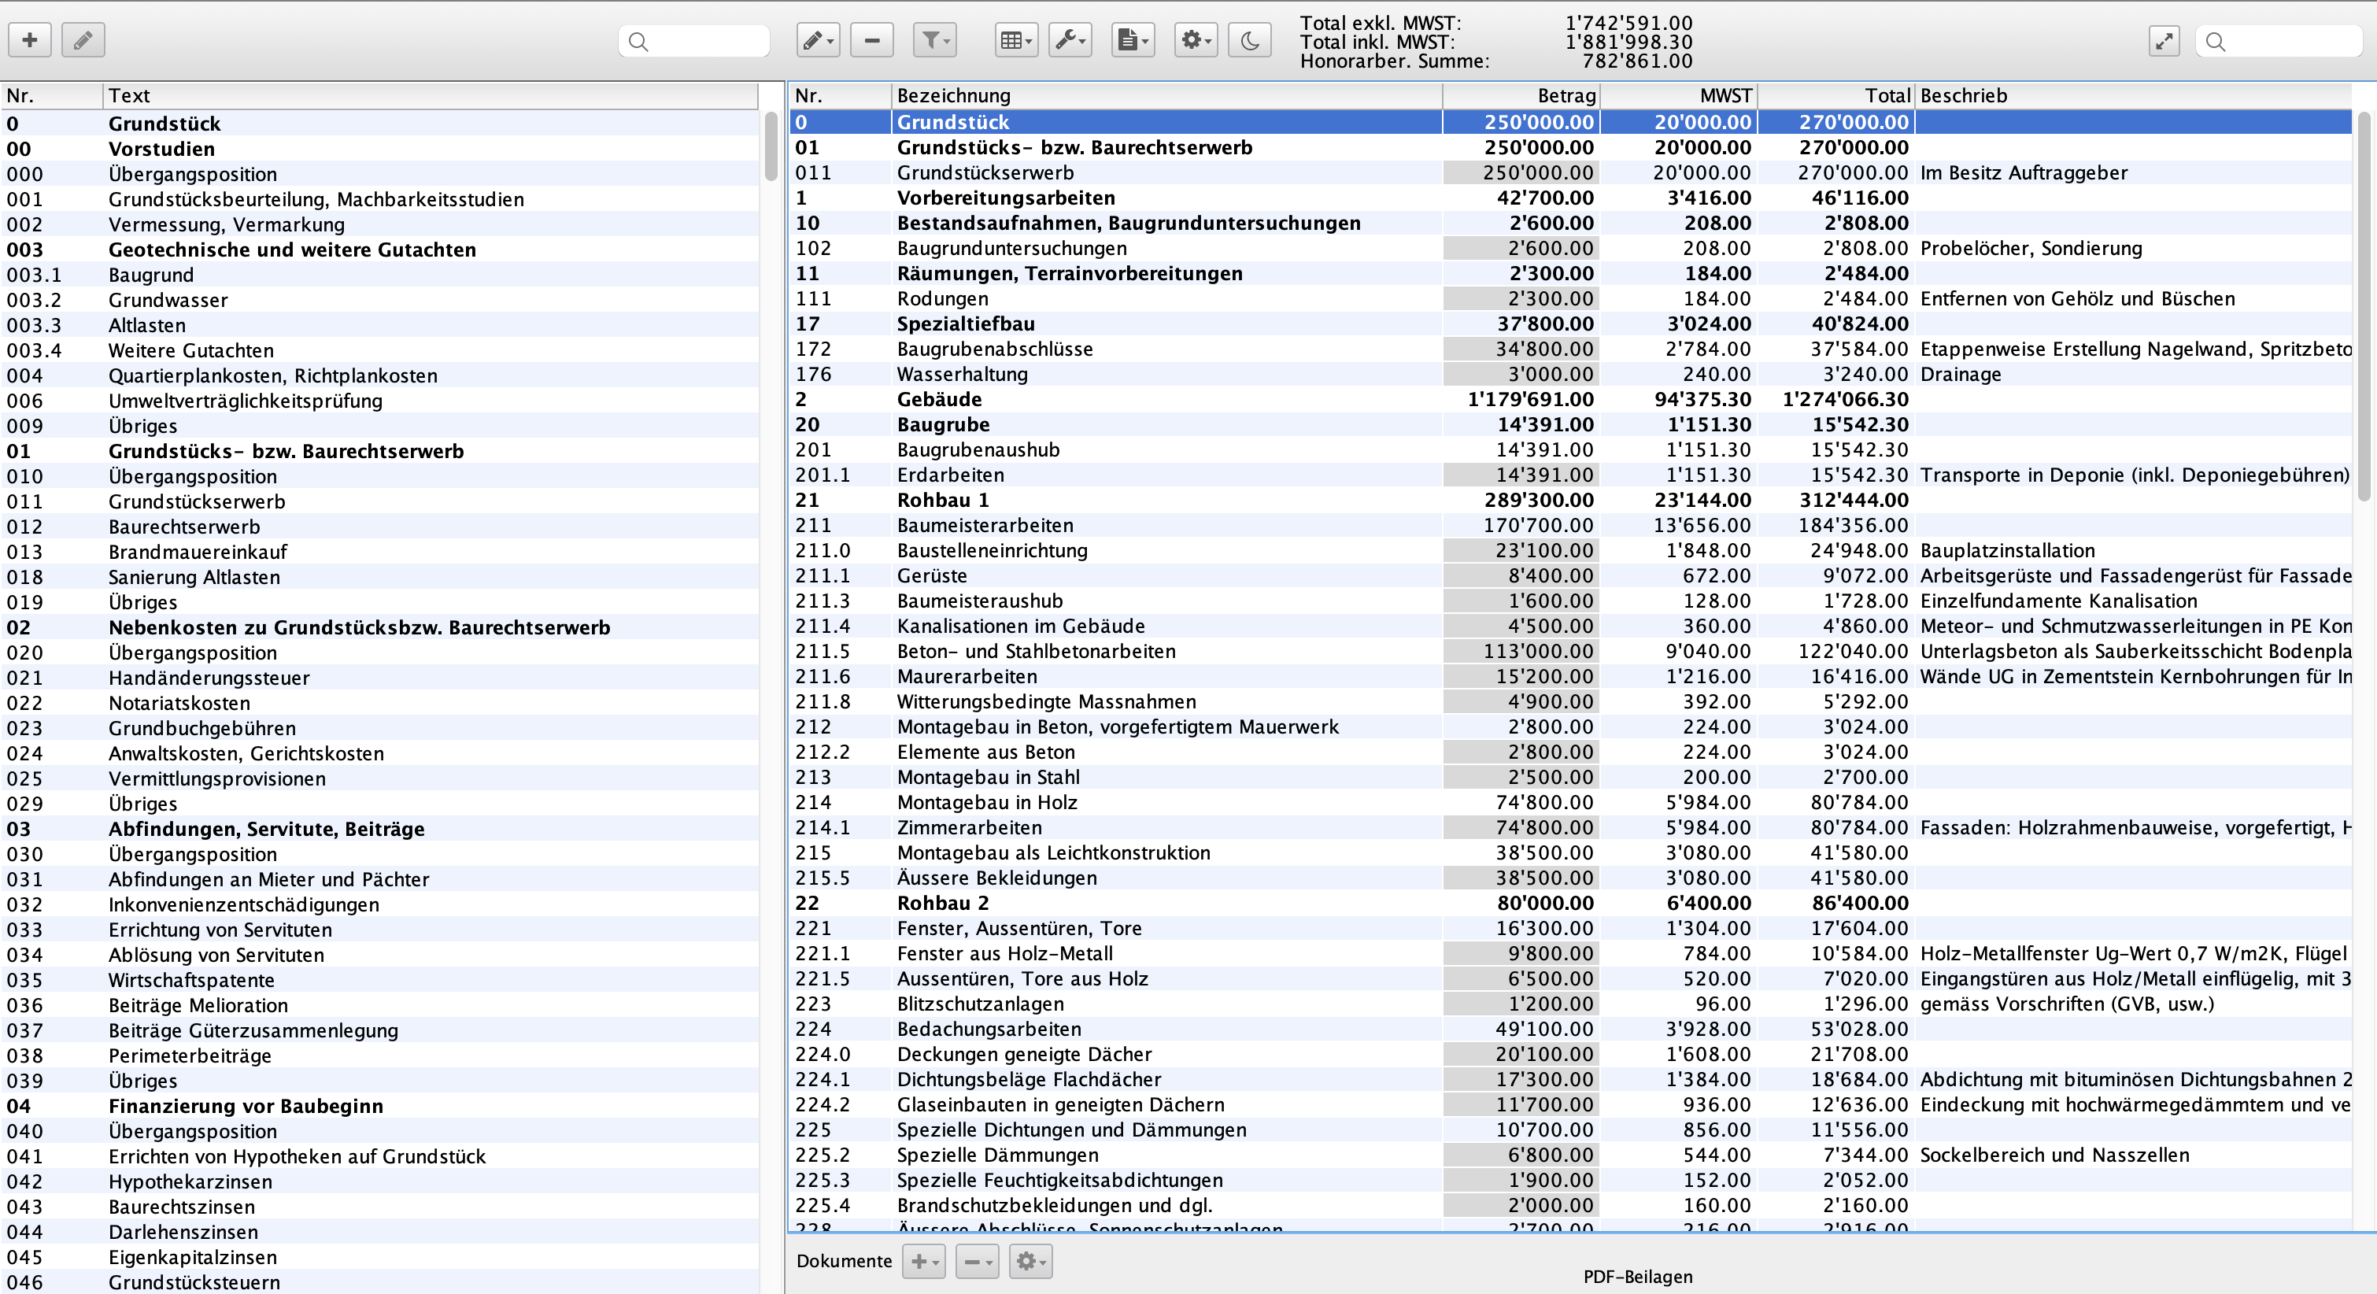2377x1294 pixels.
Task: Open the pencil edit dropdown in main toolbar
Action: 818,39
